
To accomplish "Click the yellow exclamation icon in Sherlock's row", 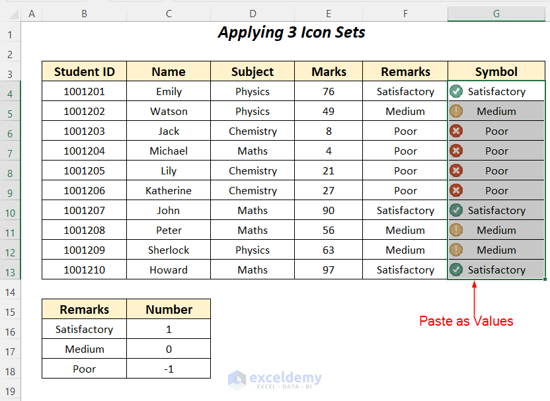I will (x=455, y=250).
